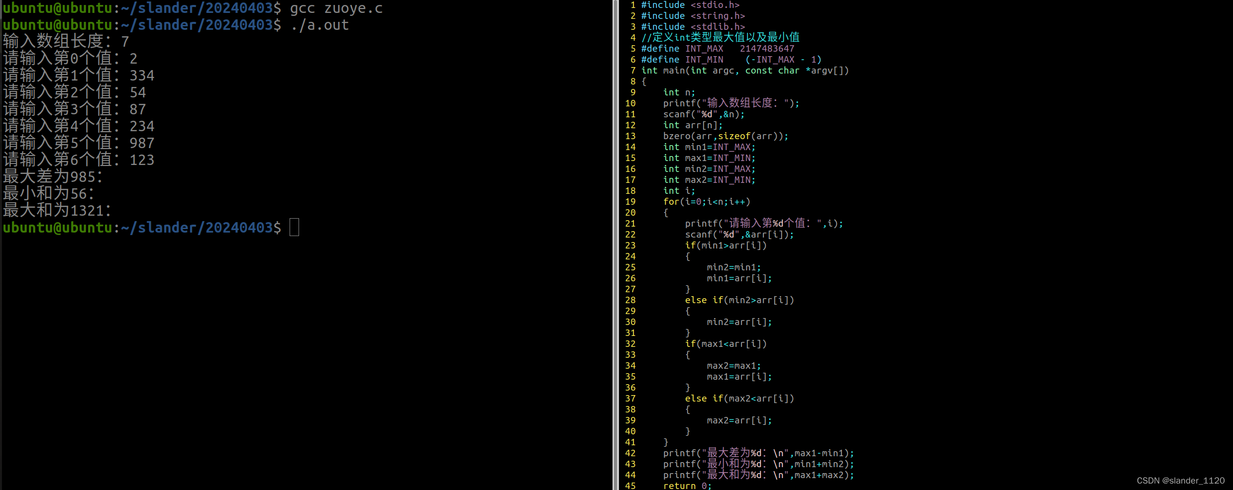Click the 'int min1=INT_MAX;' line
The width and height of the screenshot is (1233, 490).
[x=709, y=147]
